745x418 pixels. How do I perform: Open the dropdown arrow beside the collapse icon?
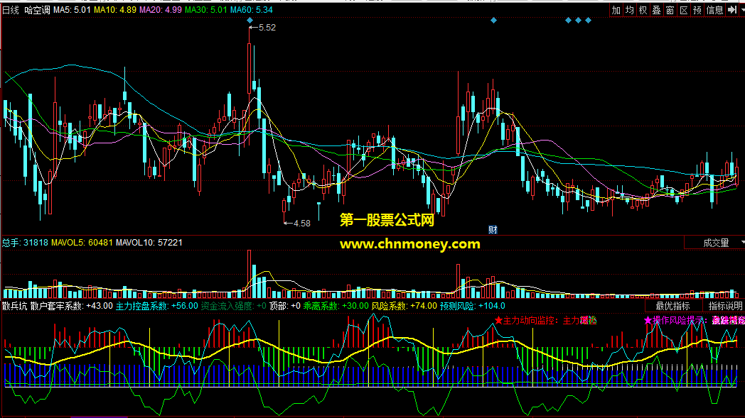[x=742, y=10]
